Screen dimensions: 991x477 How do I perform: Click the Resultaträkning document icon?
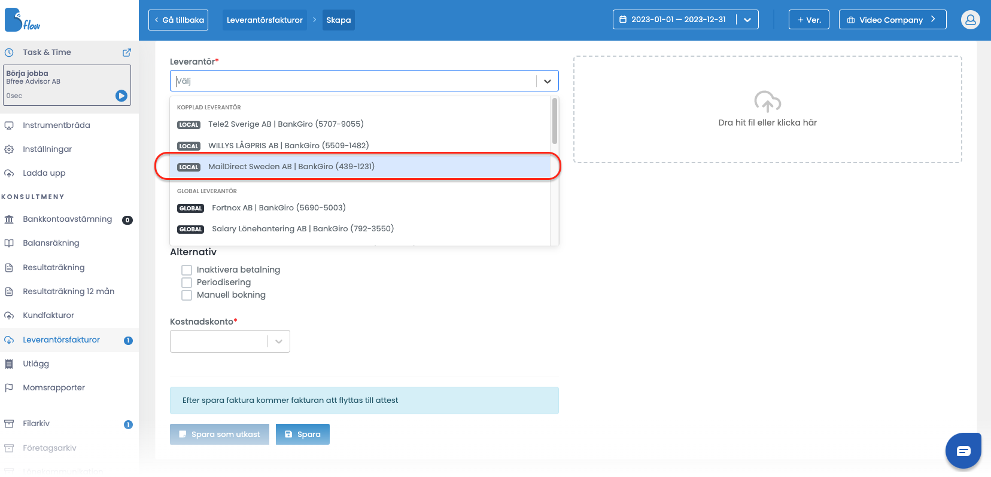[x=9, y=268]
